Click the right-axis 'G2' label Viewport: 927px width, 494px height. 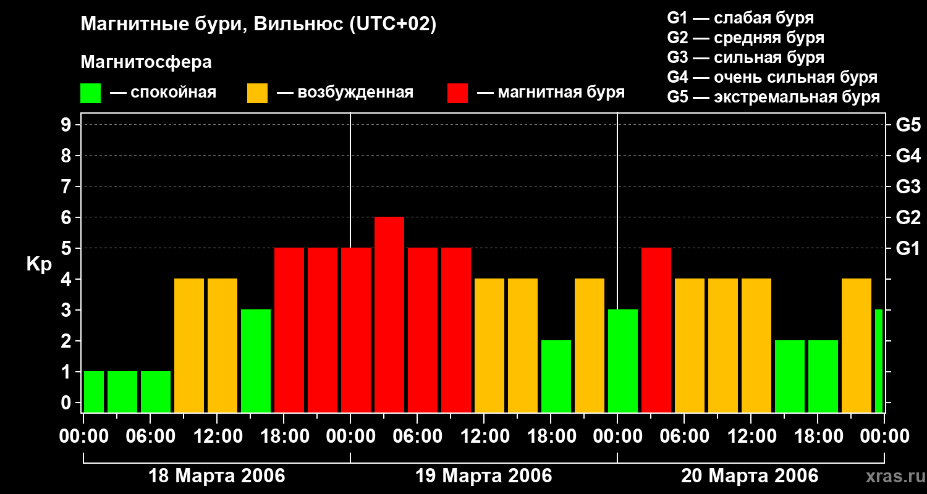pyautogui.click(x=908, y=217)
